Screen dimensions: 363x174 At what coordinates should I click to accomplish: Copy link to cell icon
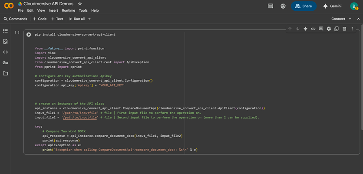coord(313,29)
